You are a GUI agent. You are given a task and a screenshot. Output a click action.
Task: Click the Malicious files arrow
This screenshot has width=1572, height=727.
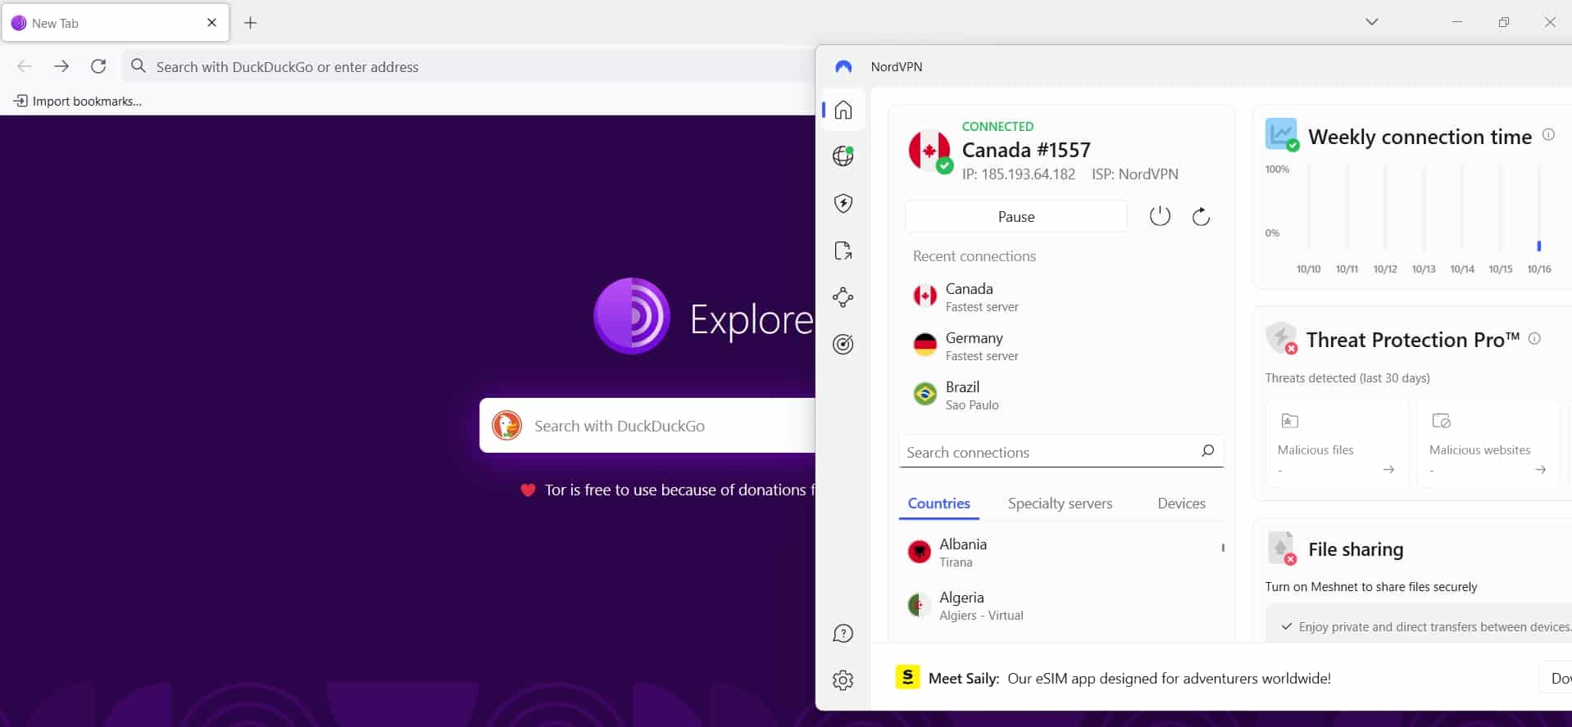coord(1388,469)
